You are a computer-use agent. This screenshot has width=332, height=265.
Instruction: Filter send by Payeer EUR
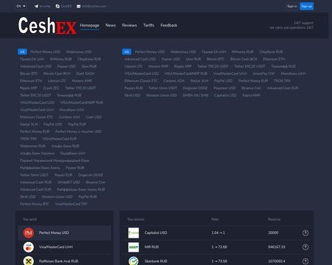pos(63,175)
